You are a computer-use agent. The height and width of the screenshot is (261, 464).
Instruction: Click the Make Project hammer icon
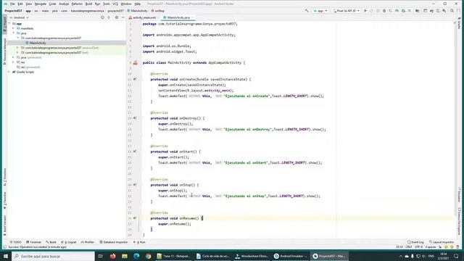click(x=307, y=11)
